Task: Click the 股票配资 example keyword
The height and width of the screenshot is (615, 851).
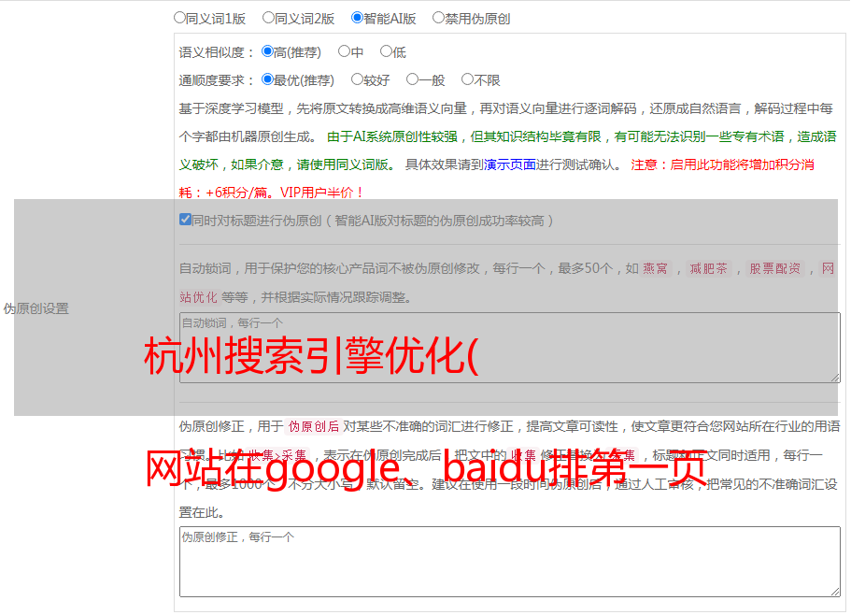Action: point(775,268)
